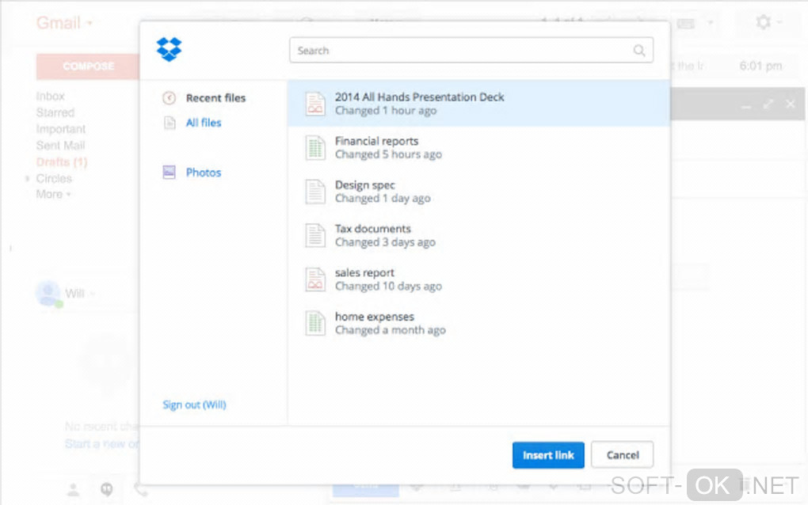Viewport: 808px width, 505px height.
Task: Open Gmail Sent Mail folder
Action: (60, 146)
